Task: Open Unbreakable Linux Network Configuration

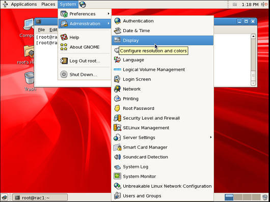Action: 163,186
